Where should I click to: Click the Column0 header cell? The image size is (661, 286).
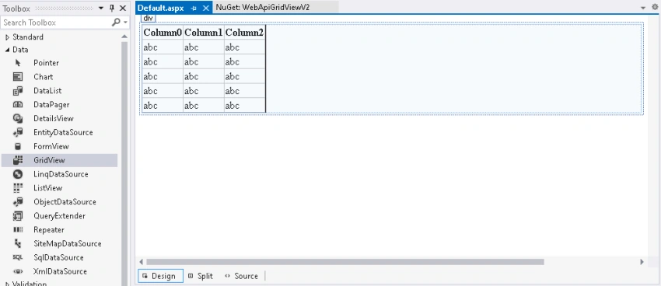163,33
